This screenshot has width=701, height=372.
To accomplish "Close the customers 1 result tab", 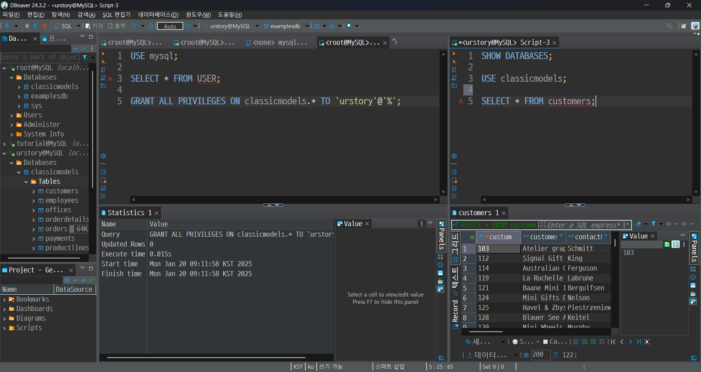I will tap(504, 213).
